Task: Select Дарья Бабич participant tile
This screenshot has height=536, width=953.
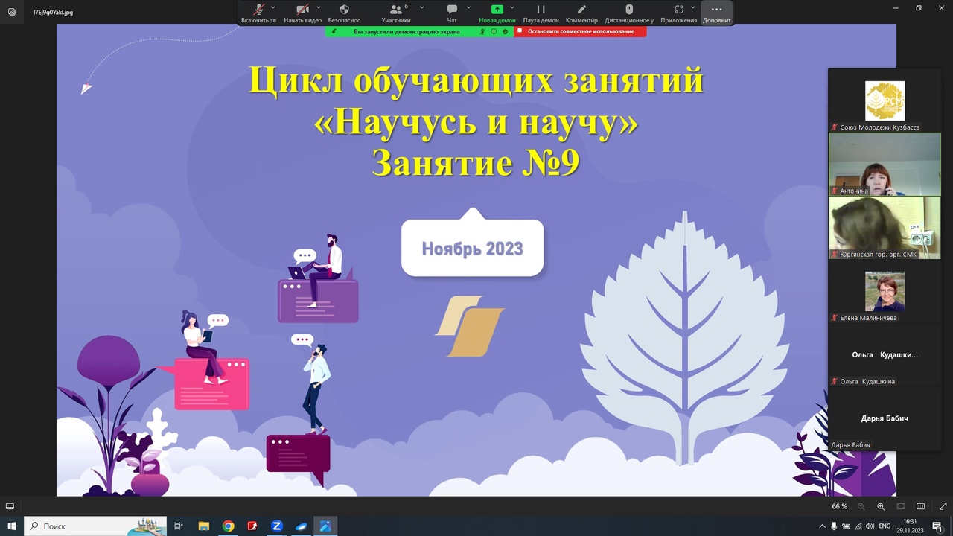Action: tap(885, 418)
